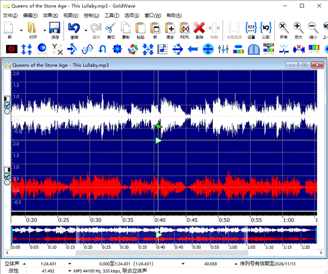The height and width of the screenshot is (274, 328).
Task: Expand the New (新) button dropdown arrow
Action: click(x=21, y=30)
